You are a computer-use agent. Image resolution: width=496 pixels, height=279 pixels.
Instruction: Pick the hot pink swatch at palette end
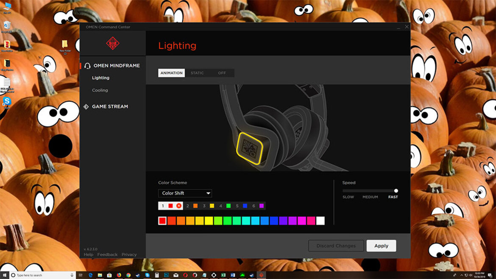point(311,221)
